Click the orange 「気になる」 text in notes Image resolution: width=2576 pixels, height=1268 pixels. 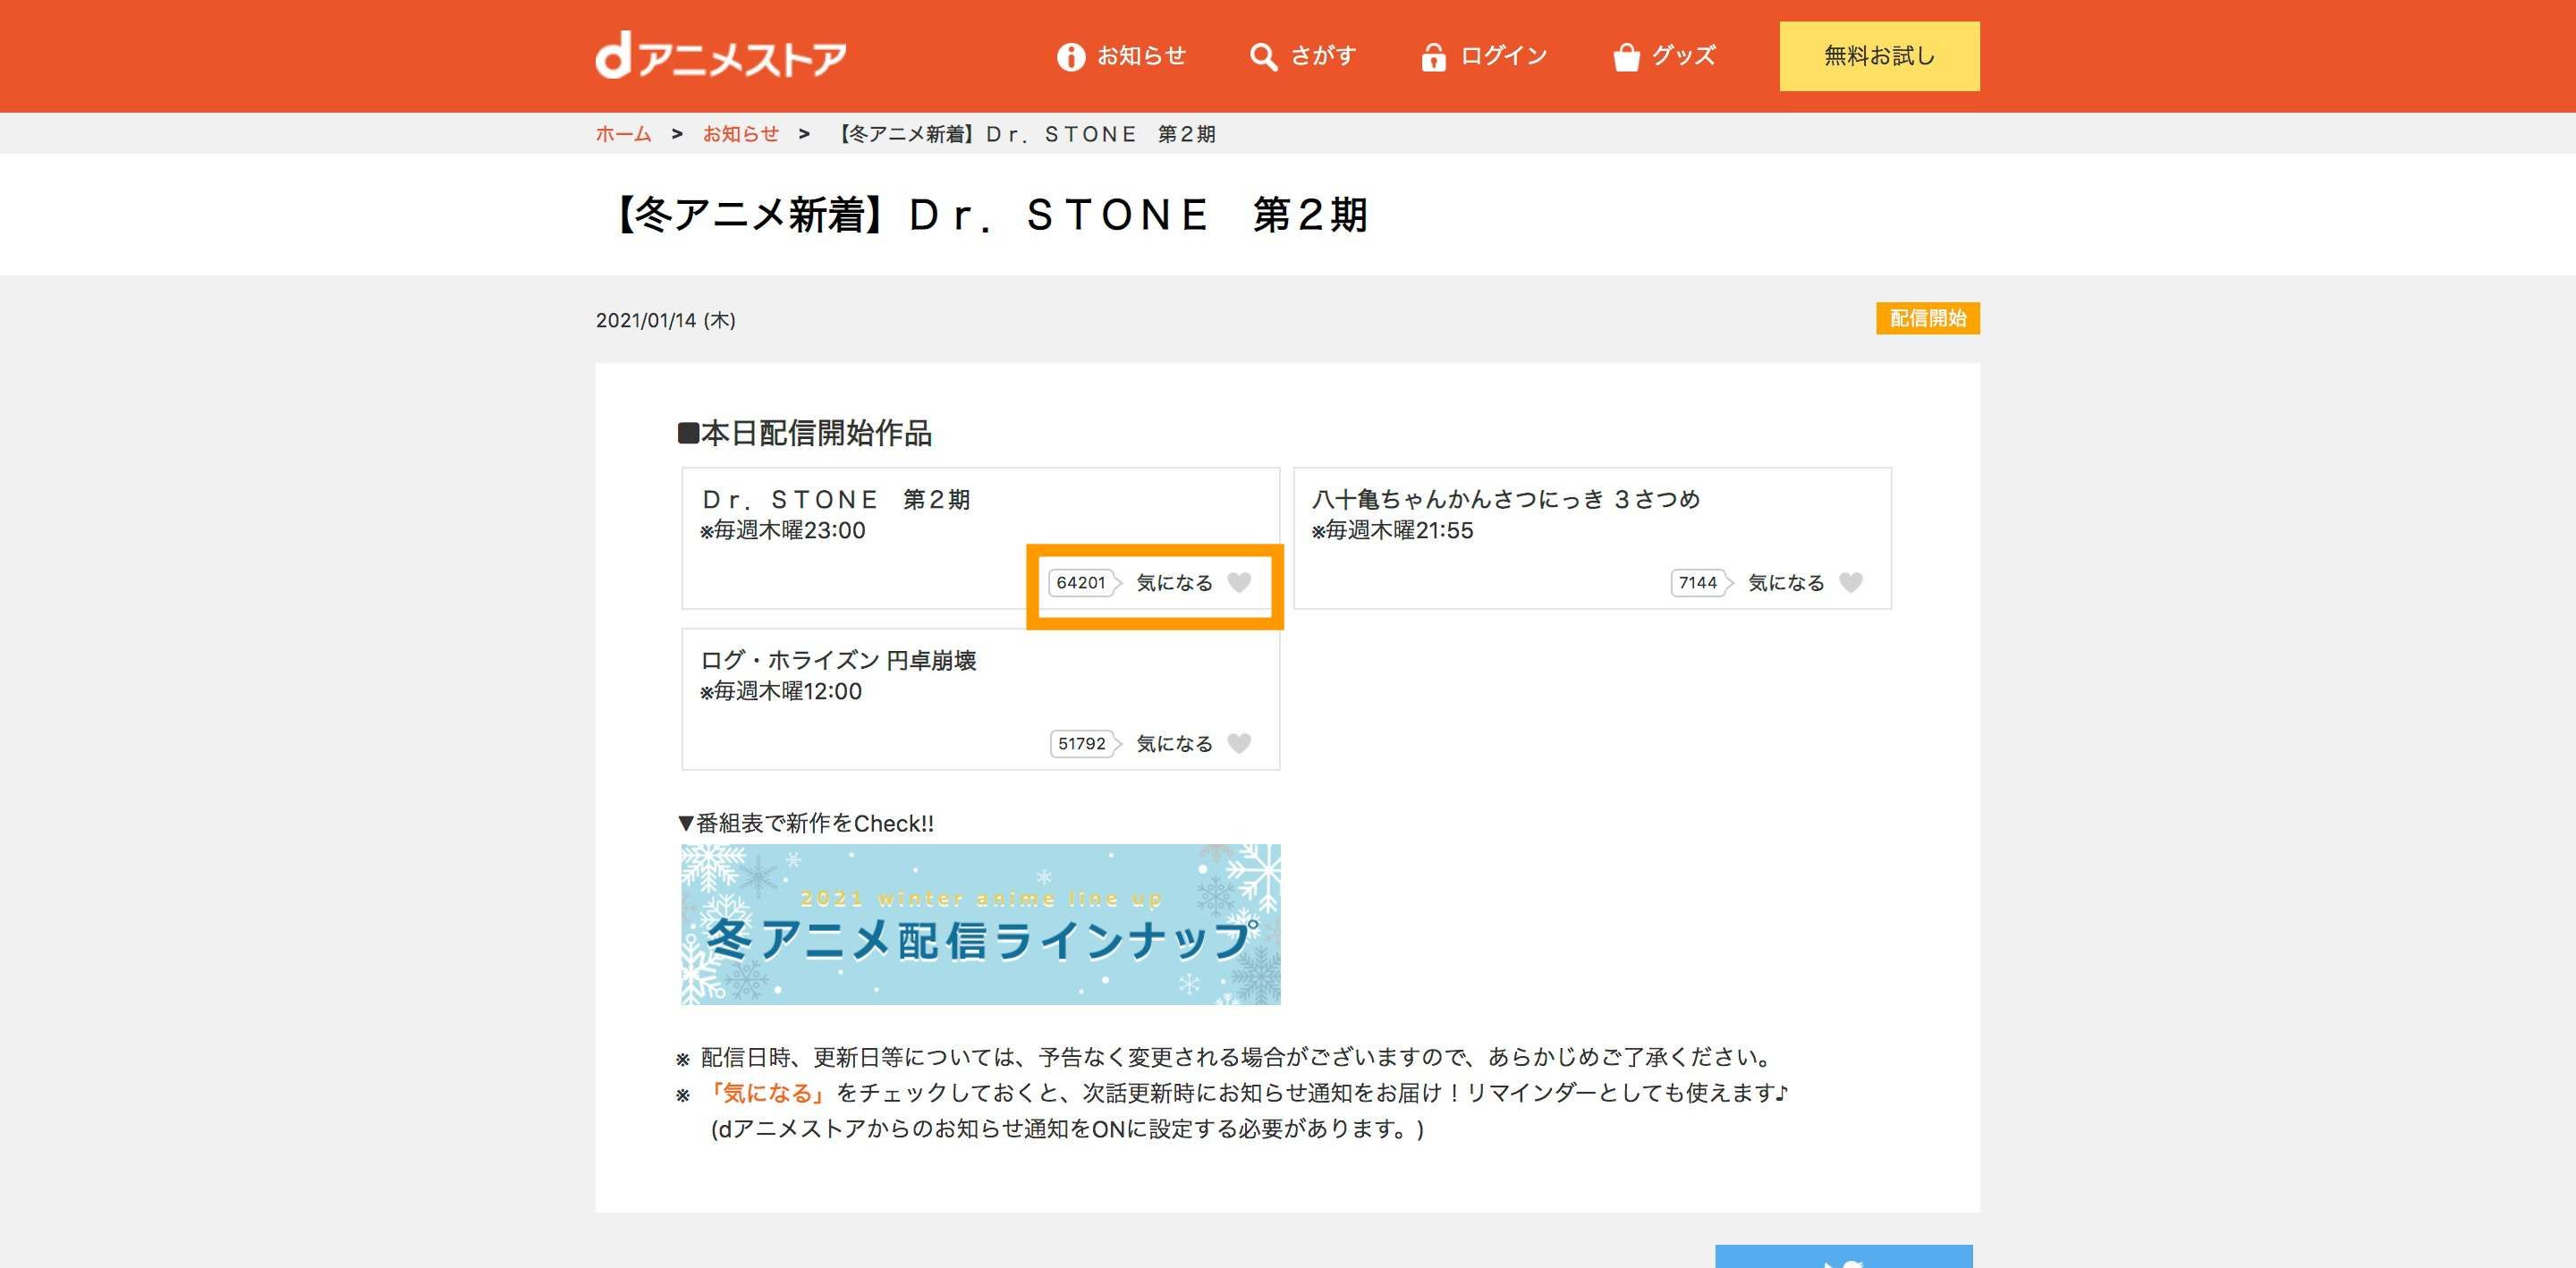click(x=767, y=1093)
